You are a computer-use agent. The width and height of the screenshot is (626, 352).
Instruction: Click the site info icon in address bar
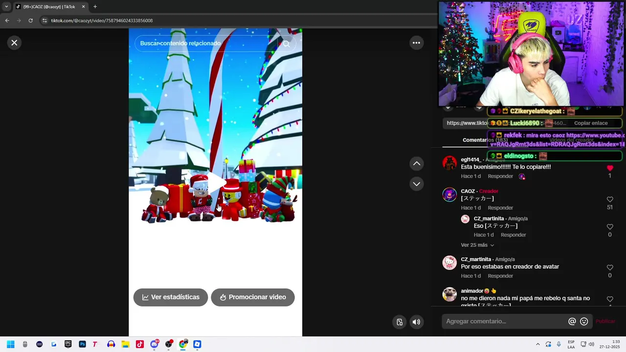45,21
